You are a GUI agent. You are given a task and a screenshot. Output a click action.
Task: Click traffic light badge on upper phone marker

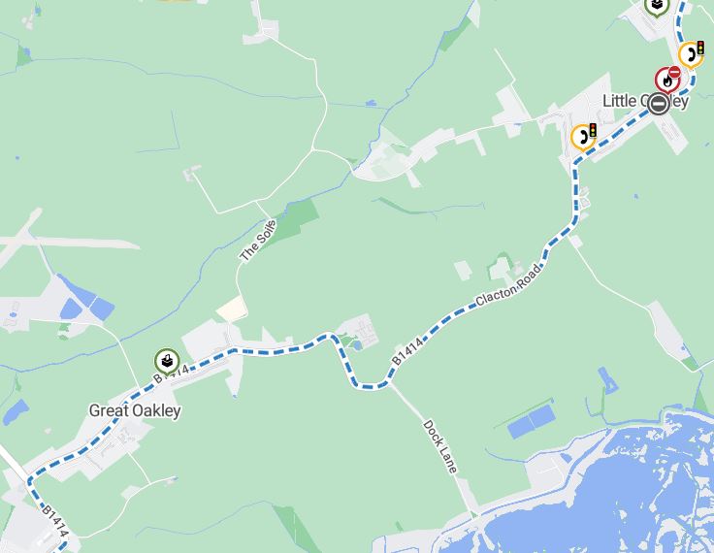point(700,48)
